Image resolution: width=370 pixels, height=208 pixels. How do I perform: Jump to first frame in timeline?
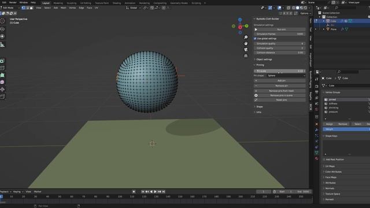(143, 192)
